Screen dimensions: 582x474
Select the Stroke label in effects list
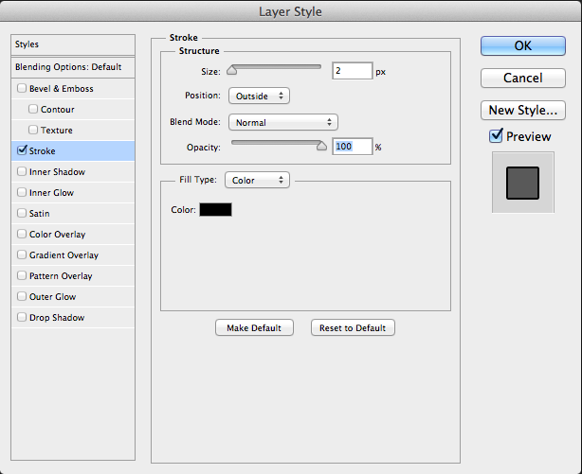pyautogui.click(x=42, y=151)
